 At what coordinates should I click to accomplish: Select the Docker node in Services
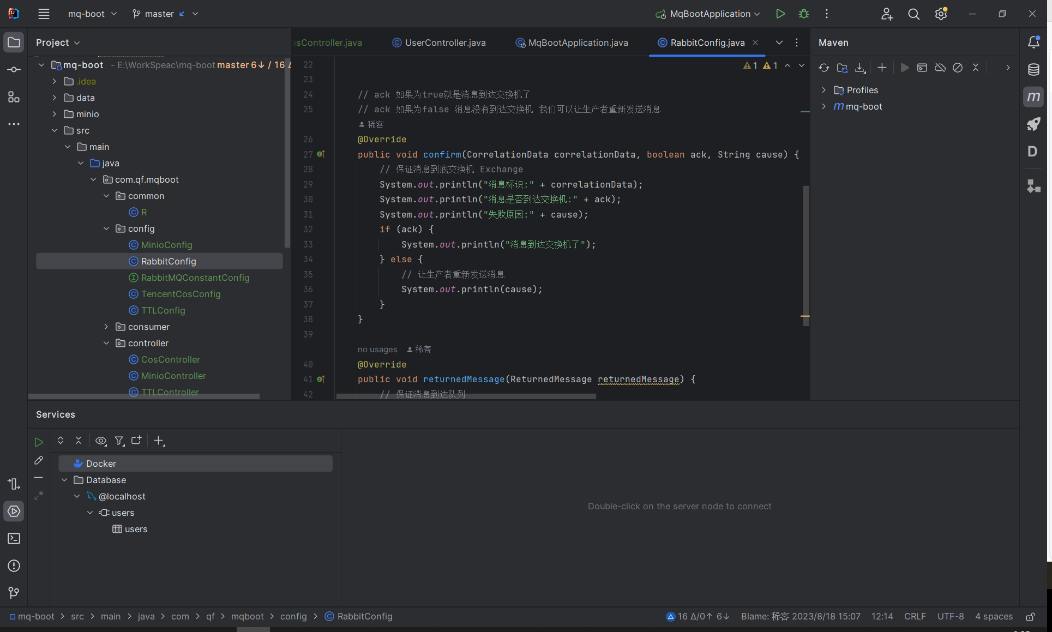pos(196,464)
